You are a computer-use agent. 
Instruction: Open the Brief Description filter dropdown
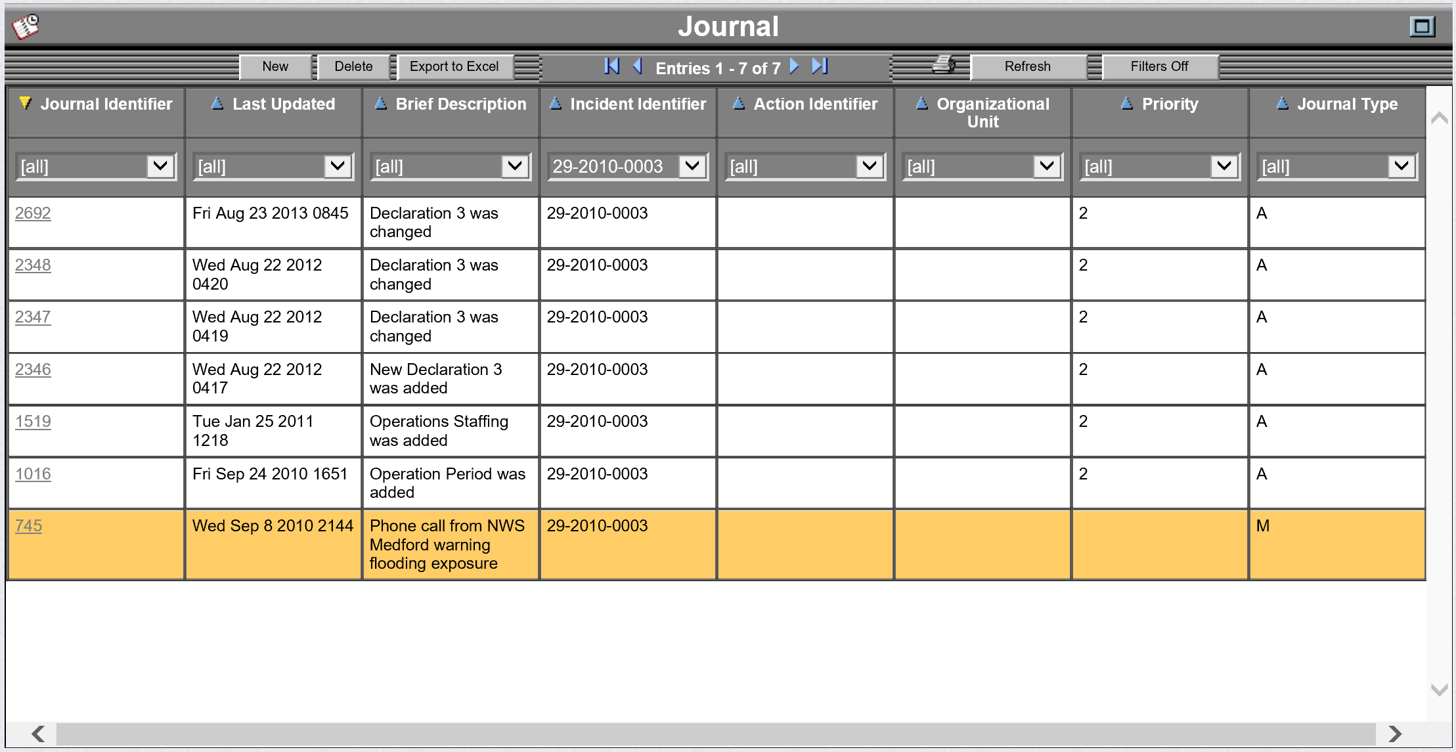click(515, 166)
